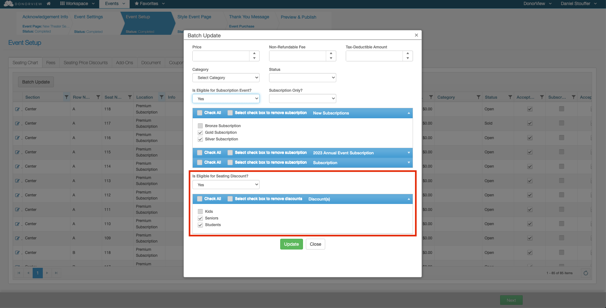Open the Status dropdown in dialog
Image resolution: width=606 pixels, height=308 pixels.
pos(303,78)
